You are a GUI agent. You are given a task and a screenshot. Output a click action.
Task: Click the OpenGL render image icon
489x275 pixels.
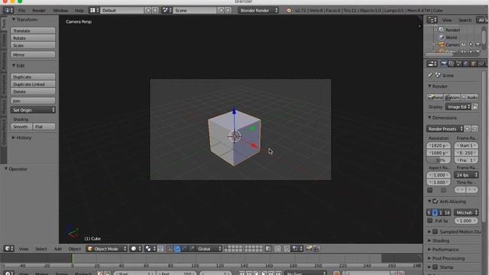pyautogui.click(x=309, y=248)
